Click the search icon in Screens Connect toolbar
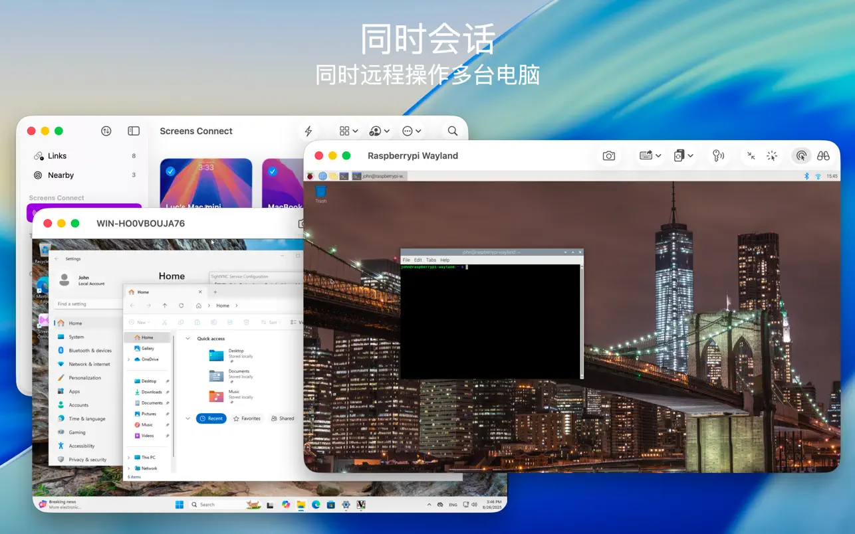Image resolution: width=855 pixels, height=534 pixels. click(x=453, y=131)
